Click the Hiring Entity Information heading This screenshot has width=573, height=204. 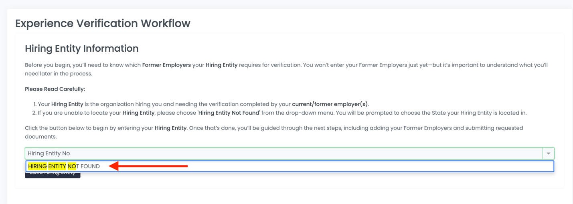tap(81, 48)
